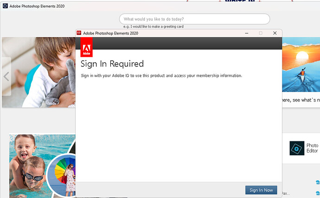Minimize the Sign In Required dialog
This screenshot has width=320, height=198.
[x=247, y=33]
